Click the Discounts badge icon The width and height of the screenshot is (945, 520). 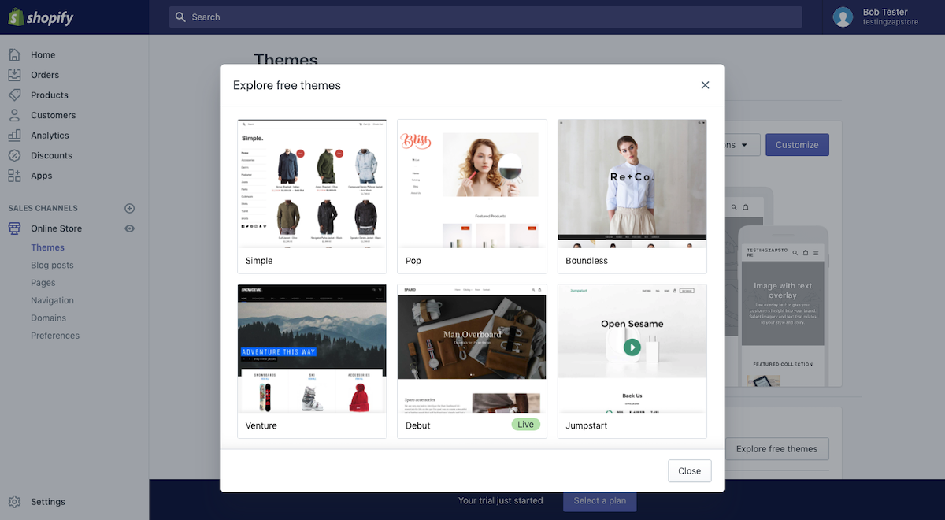click(15, 155)
